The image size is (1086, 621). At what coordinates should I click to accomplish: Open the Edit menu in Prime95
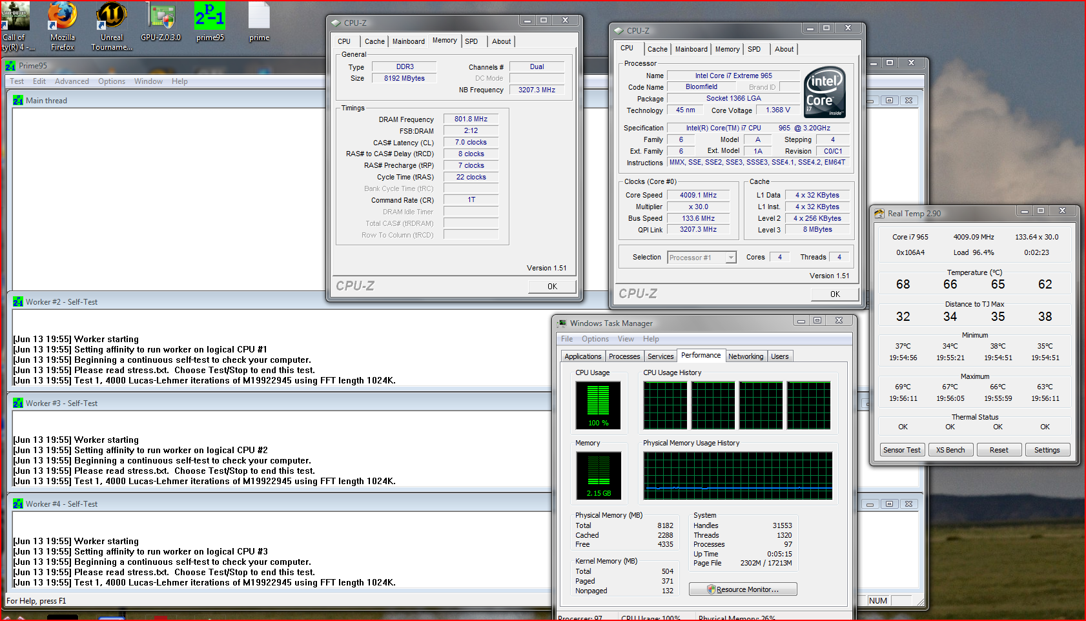pyautogui.click(x=39, y=81)
